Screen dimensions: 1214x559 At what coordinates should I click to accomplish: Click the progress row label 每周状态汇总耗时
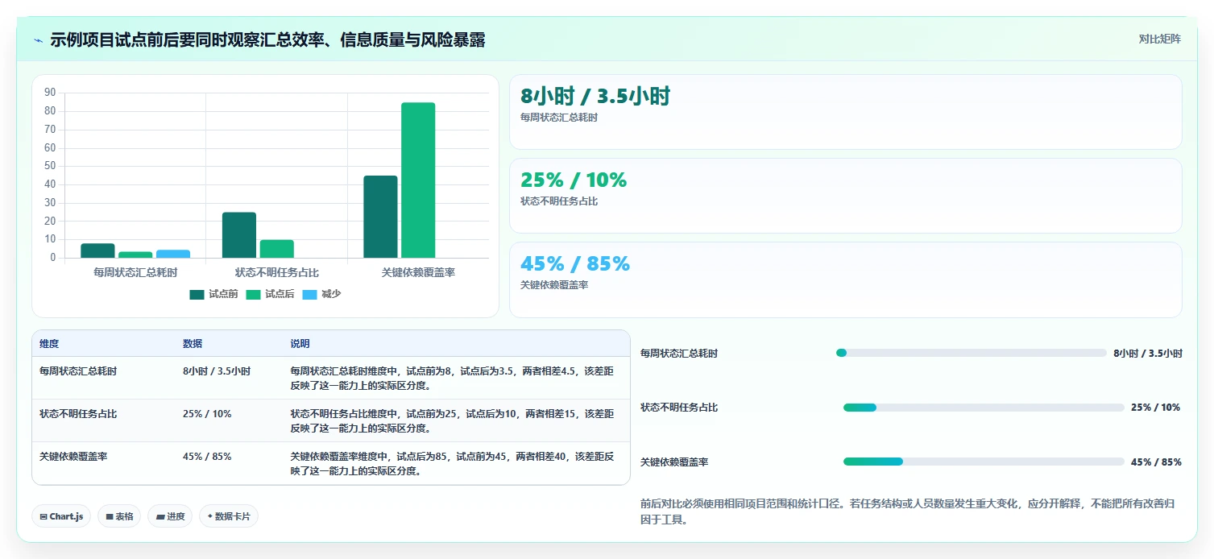(x=679, y=354)
